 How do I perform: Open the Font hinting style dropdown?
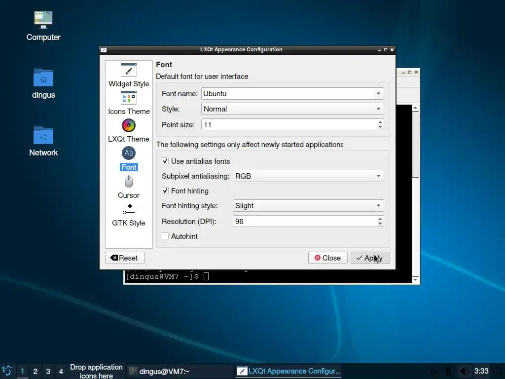(308, 206)
